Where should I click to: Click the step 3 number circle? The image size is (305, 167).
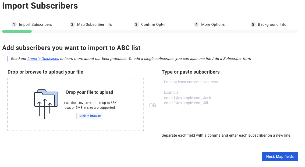pyautogui.click(x=136, y=24)
